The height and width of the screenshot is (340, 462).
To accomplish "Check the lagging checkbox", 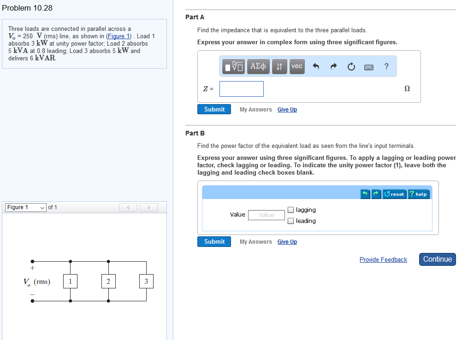I will (291, 210).
